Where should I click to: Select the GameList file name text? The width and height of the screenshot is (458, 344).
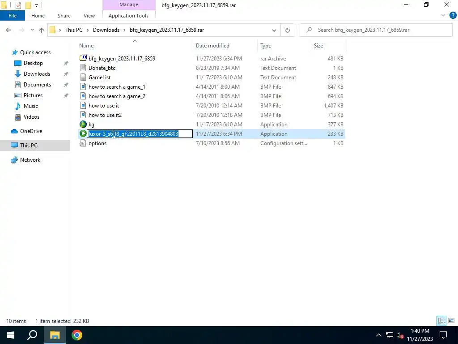[100, 77]
